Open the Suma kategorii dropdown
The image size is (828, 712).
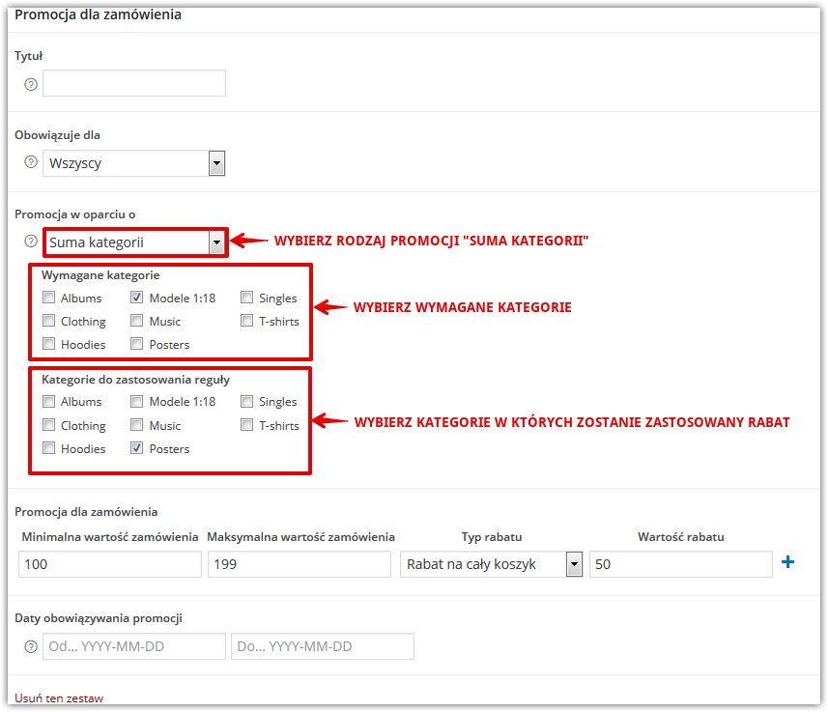pyautogui.click(x=135, y=242)
